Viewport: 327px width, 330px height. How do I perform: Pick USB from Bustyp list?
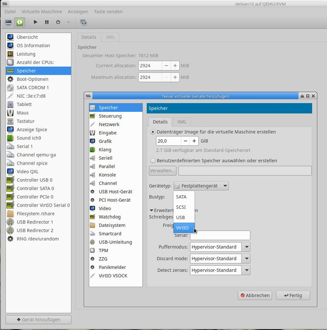[x=184, y=217]
